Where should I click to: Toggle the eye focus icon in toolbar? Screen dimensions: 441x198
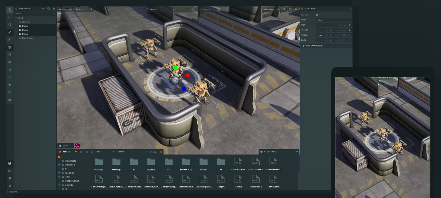point(10,62)
